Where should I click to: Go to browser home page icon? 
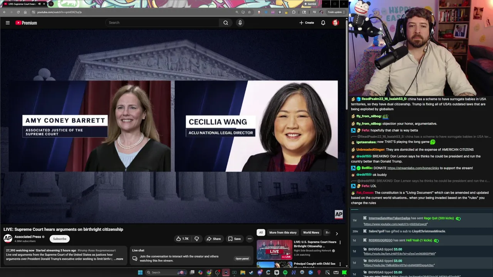[25, 12]
